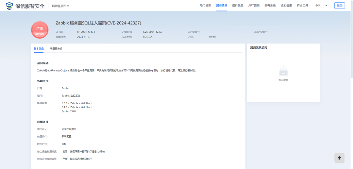Click the 远程 trigger method value

pyautogui.click(x=64, y=144)
